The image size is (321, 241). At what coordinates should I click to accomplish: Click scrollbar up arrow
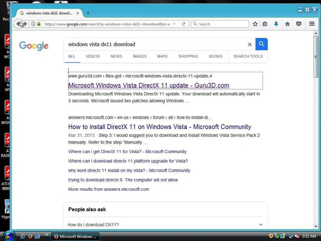pos(316,33)
